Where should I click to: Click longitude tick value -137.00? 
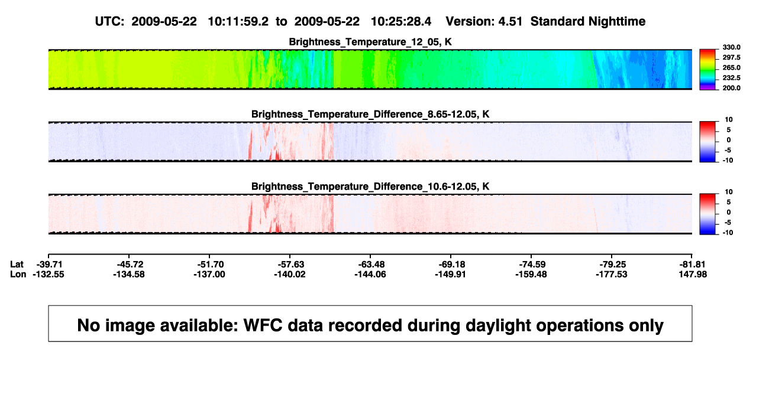[x=209, y=274]
